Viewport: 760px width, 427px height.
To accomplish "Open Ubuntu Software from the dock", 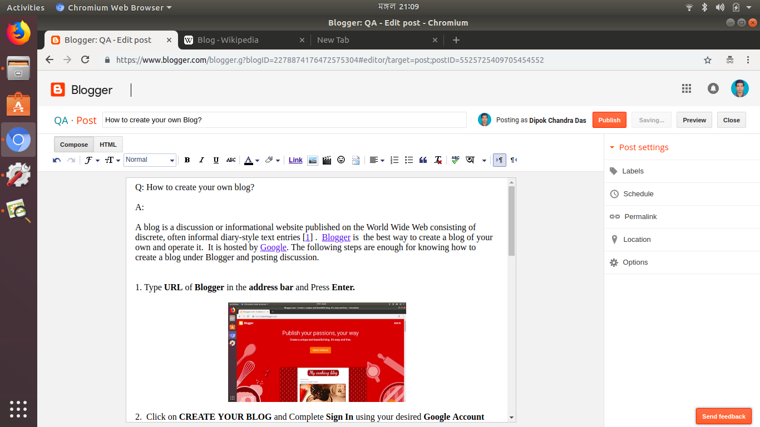I will click(x=18, y=104).
